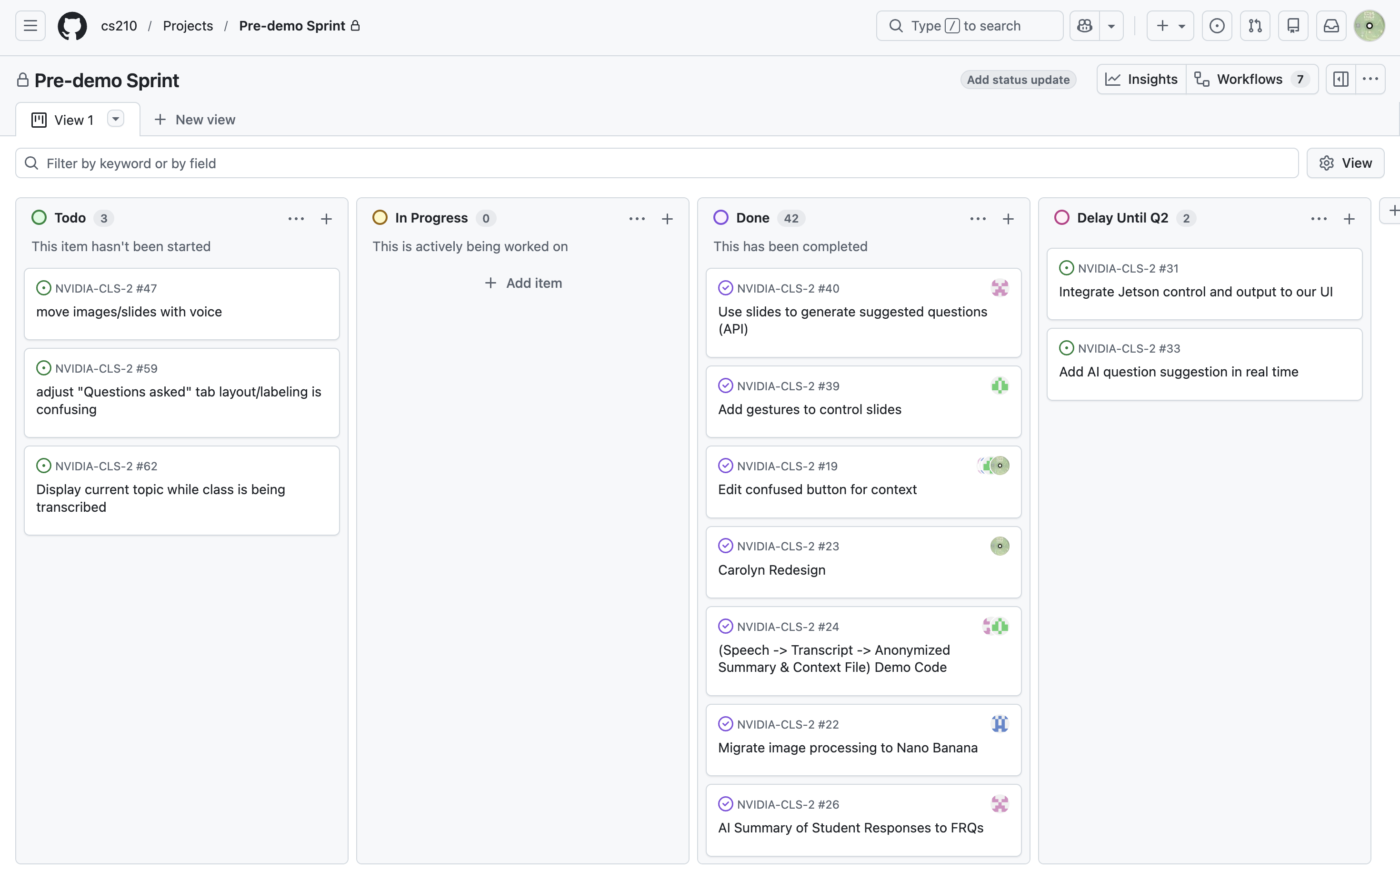Add item to Delay Until Q2 column
1400x872 pixels.
1349,219
